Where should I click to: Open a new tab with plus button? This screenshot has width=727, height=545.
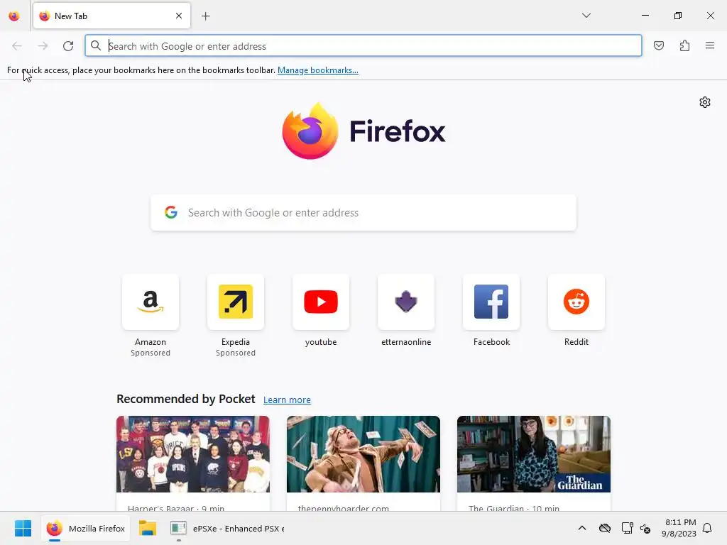point(206,16)
